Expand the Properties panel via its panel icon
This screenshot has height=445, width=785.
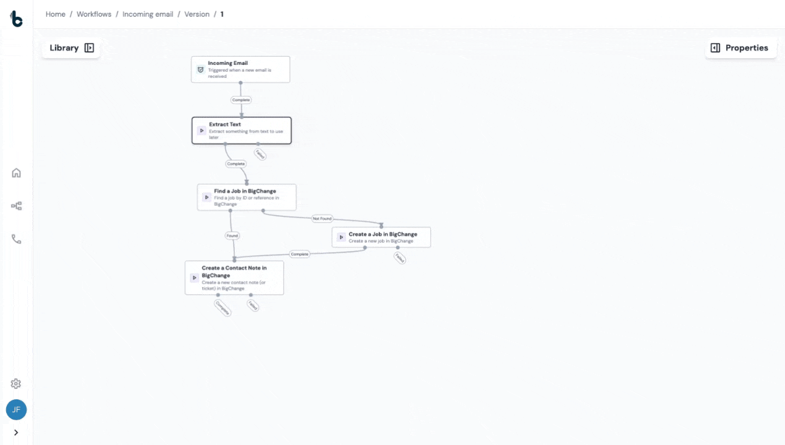[715, 48]
